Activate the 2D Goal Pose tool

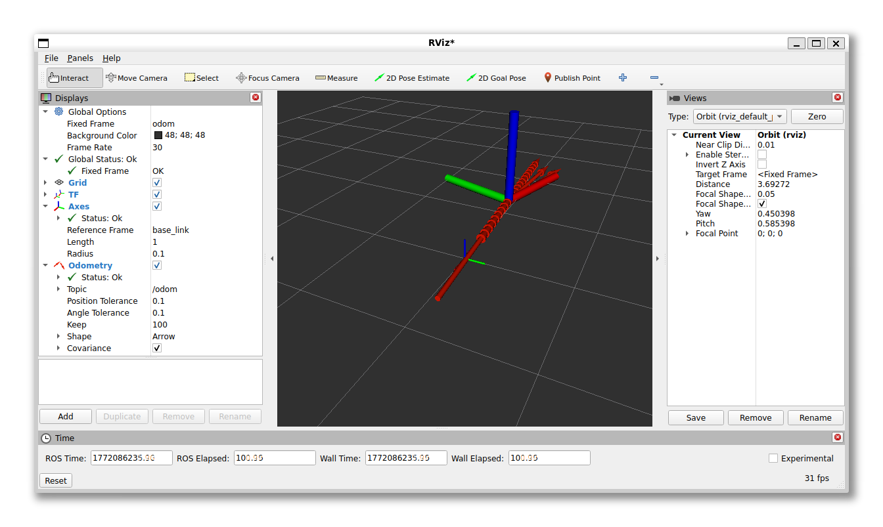[x=496, y=78]
